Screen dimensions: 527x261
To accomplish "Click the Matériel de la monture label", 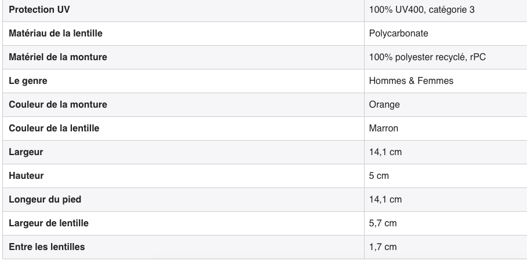I will (58, 57).
